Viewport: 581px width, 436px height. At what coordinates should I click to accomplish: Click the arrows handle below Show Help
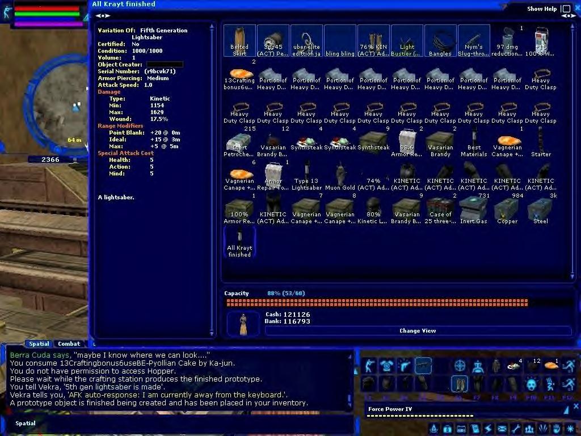(x=569, y=16)
